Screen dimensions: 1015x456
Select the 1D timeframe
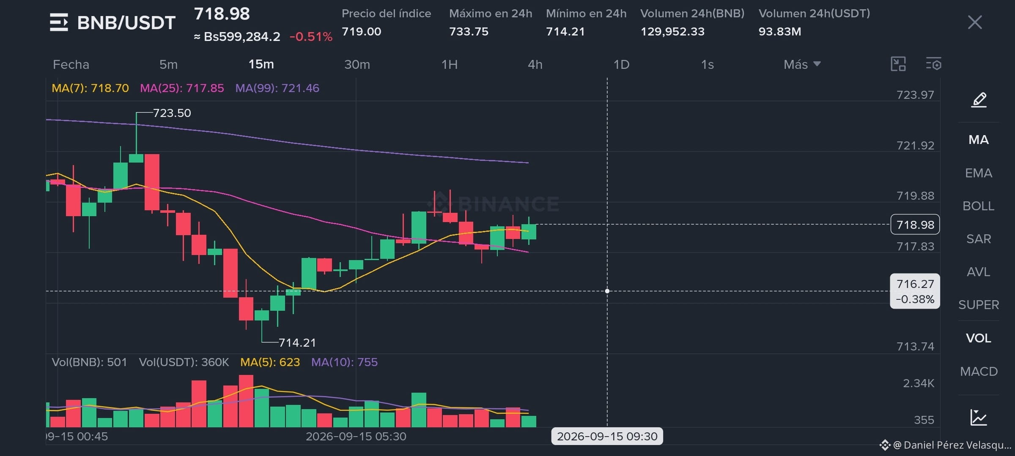[x=621, y=64]
